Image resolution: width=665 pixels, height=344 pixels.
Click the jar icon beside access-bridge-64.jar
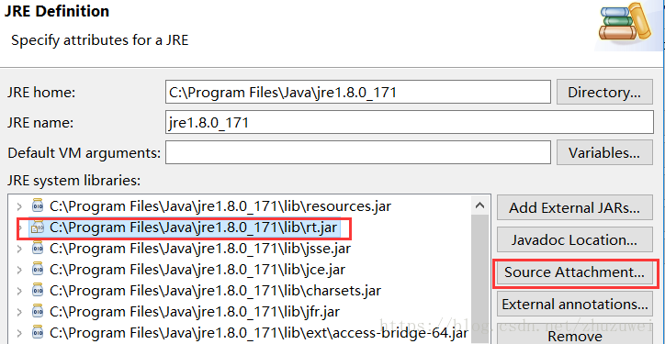(38, 333)
